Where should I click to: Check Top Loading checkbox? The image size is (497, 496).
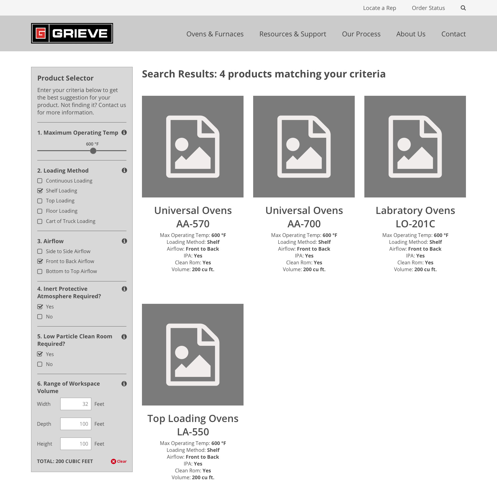tap(40, 201)
